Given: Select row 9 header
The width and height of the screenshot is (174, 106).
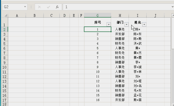Looking at the screenshot, I should click(4, 62).
